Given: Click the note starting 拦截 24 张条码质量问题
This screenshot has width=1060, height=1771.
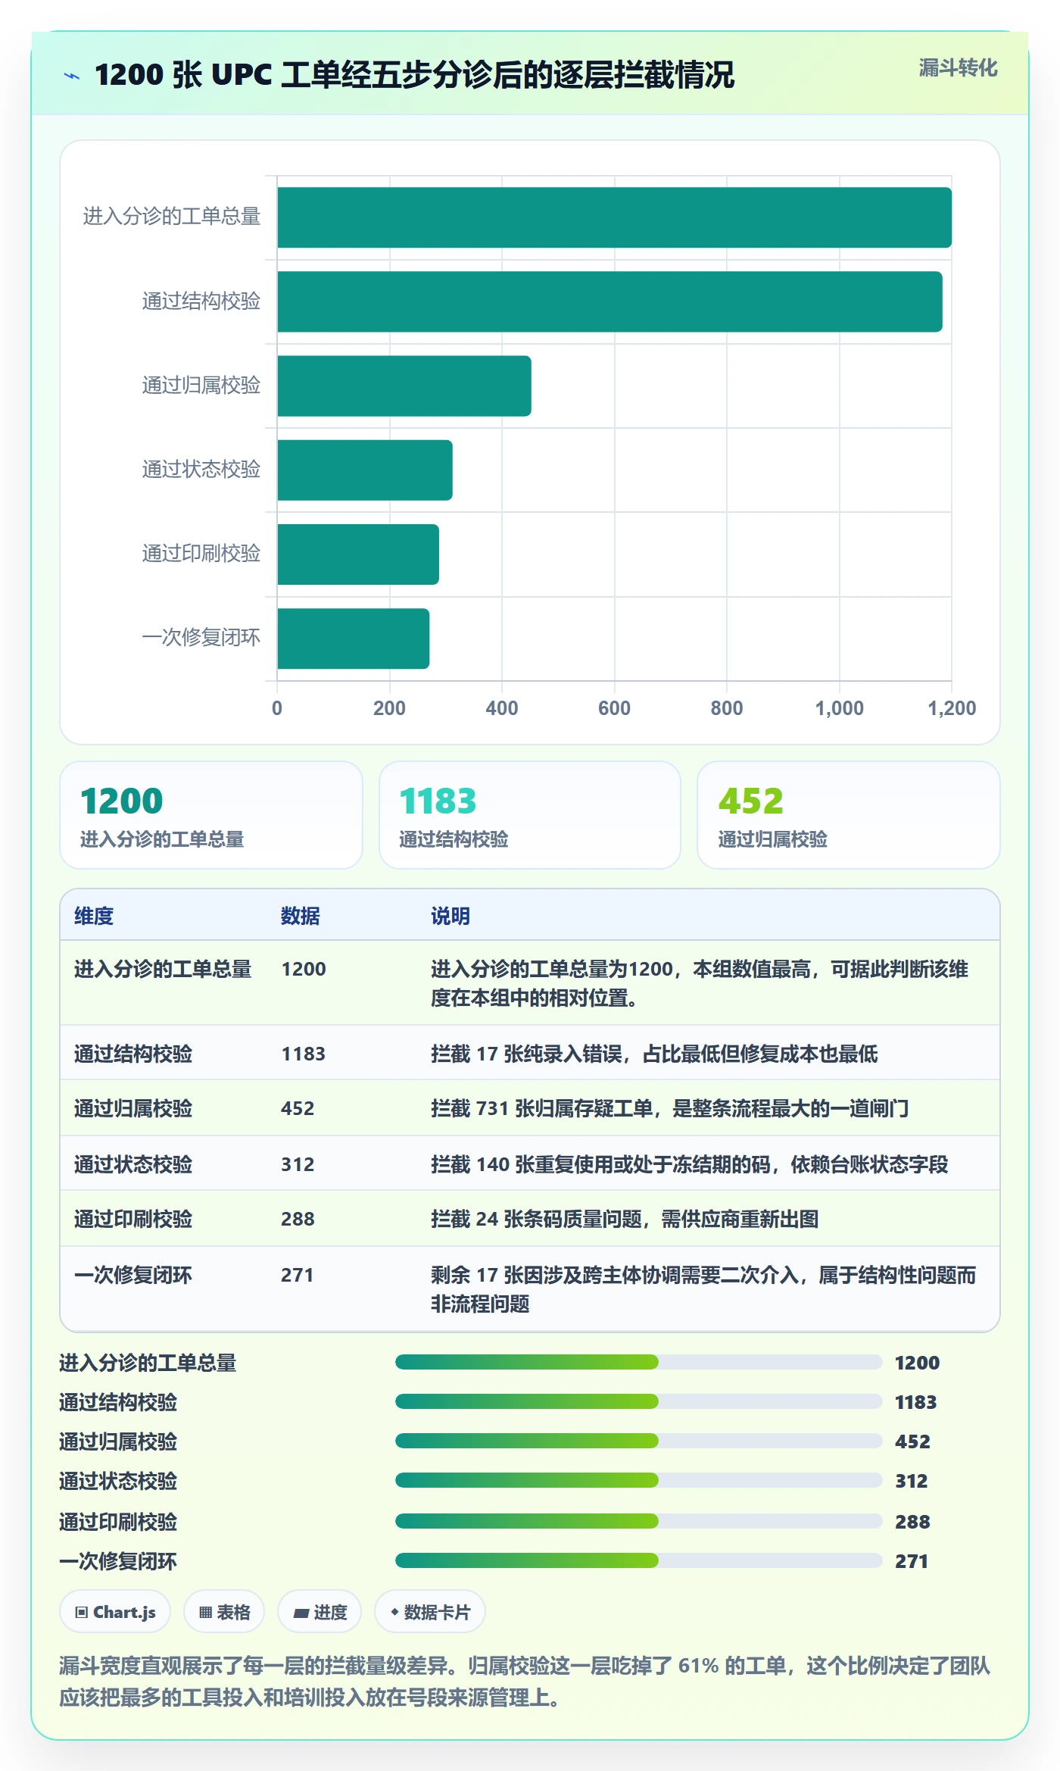Looking at the screenshot, I should [x=625, y=1219].
